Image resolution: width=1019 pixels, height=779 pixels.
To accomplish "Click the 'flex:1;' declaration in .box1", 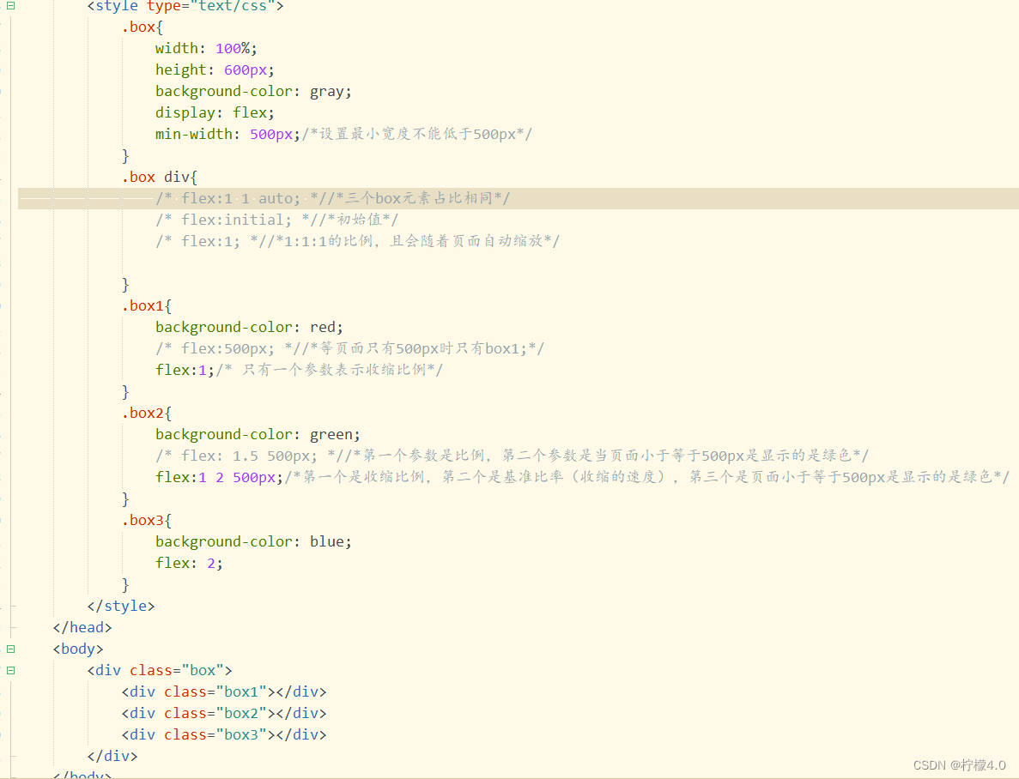I will tap(185, 370).
